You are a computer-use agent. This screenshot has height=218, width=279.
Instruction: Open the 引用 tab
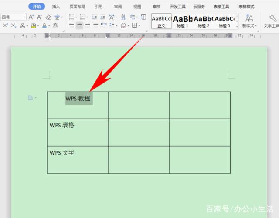[99, 7]
